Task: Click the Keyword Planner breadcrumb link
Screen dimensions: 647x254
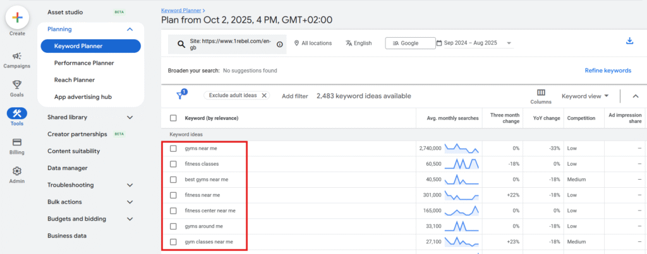Action: point(180,10)
